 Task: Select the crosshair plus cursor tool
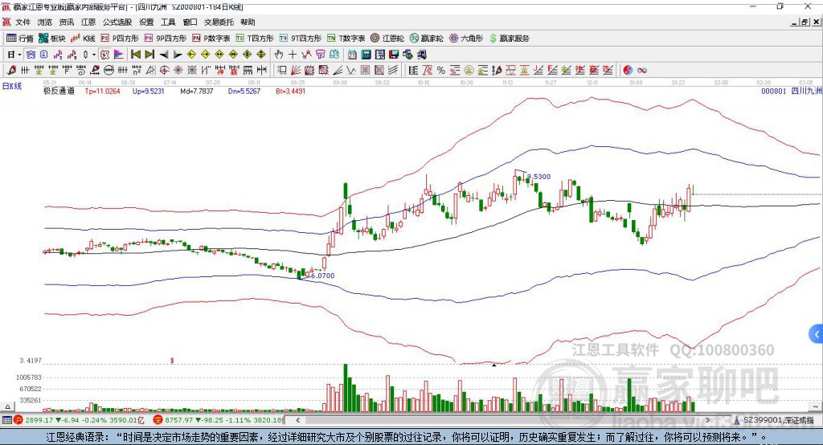click(293, 55)
